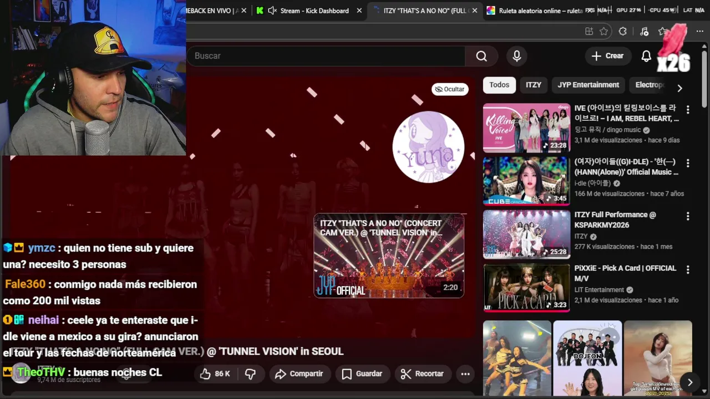Screen dimensions: 710x399
Task: Click the Guardar button
Action: click(x=362, y=374)
